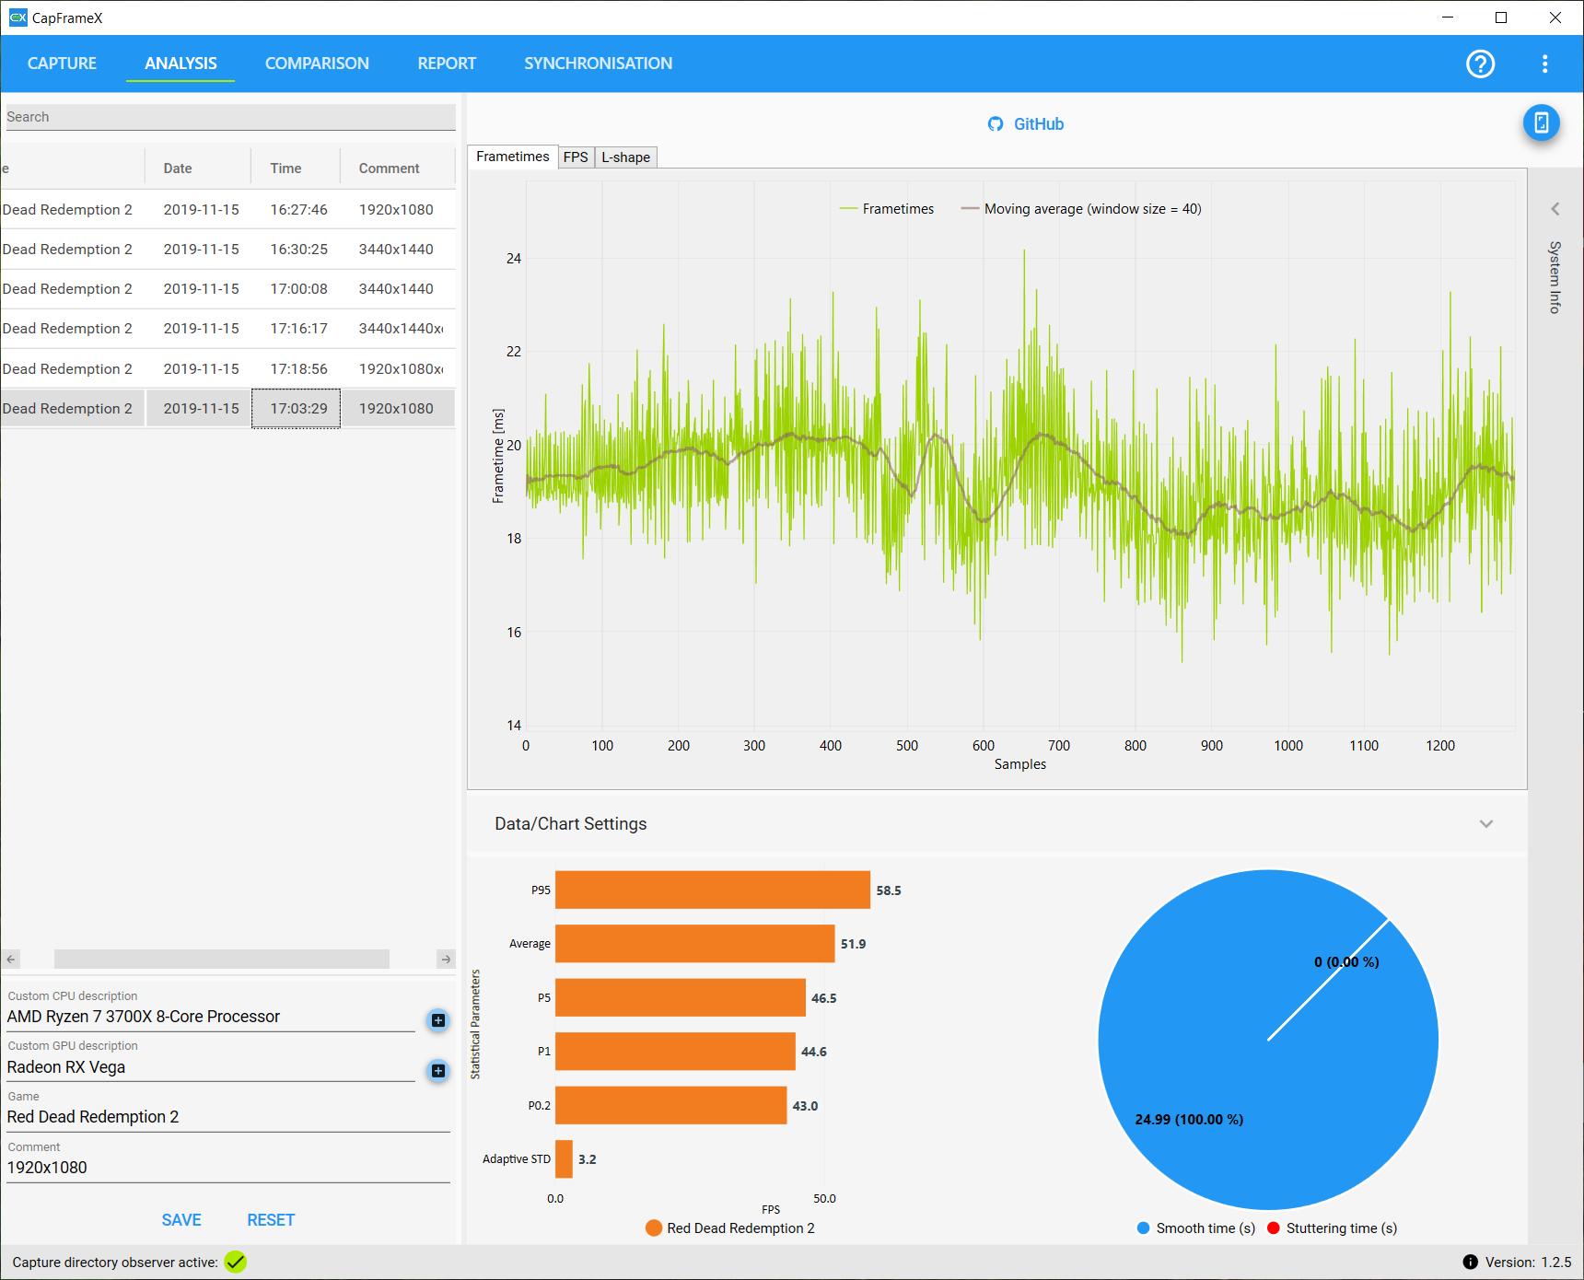Add the custom CPU description plus icon
This screenshot has height=1280, width=1584.
[x=438, y=1020]
